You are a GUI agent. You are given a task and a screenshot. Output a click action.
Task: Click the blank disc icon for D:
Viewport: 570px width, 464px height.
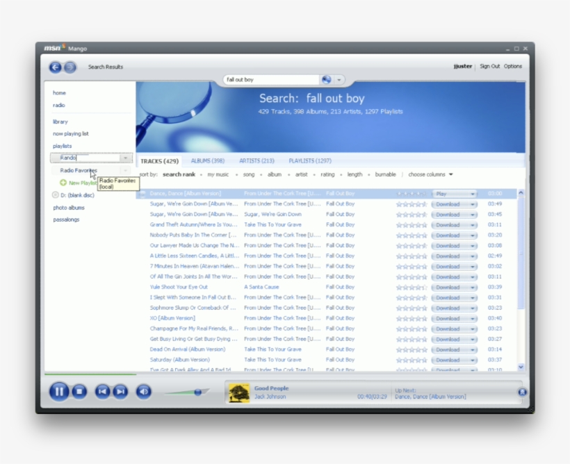(x=55, y=194)
